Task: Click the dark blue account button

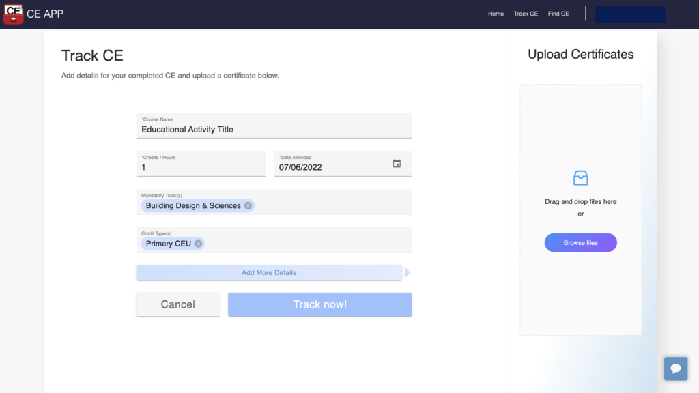Action: 630,14
